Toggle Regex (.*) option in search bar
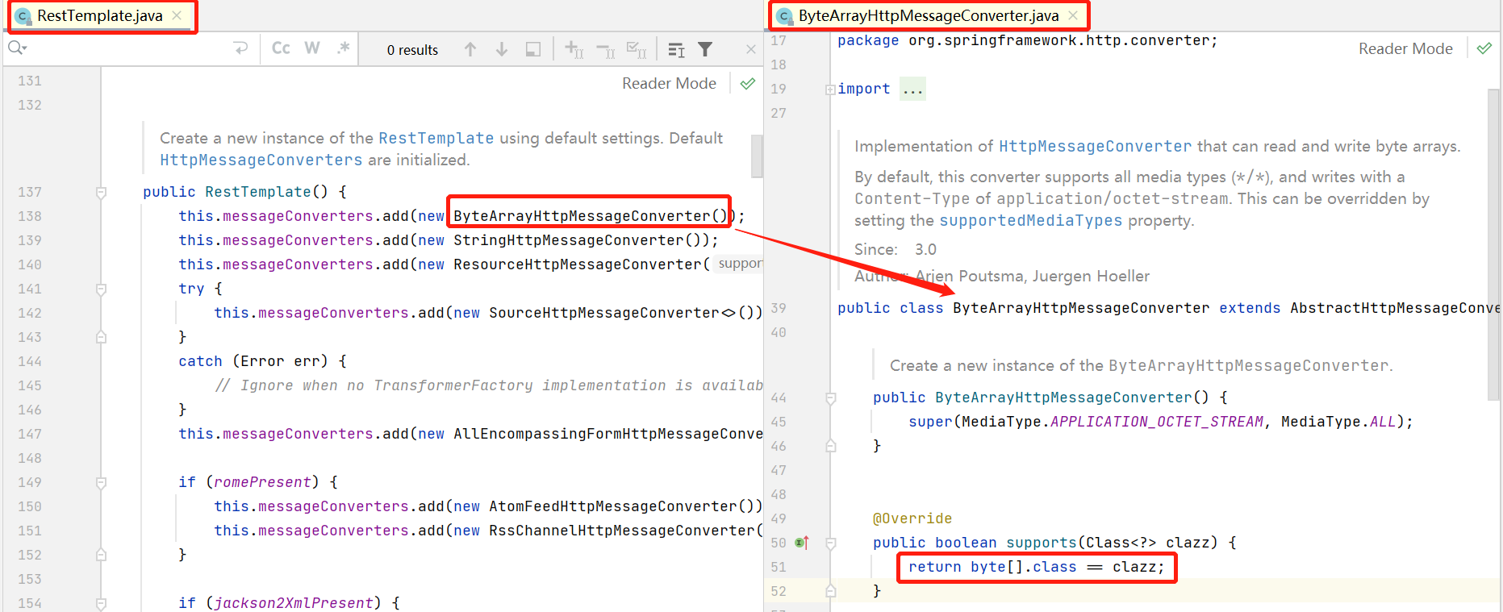1503x612 pixels. coord(344,48)
